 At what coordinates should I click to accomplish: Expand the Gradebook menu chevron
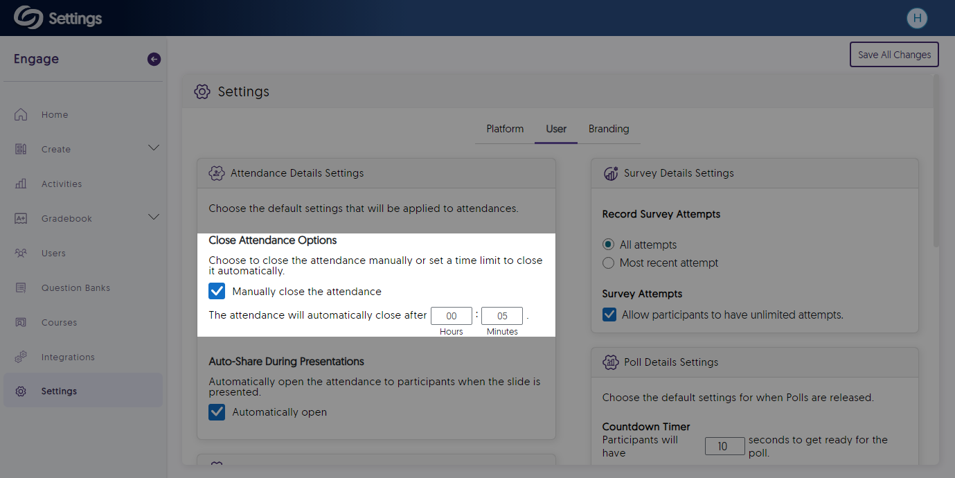154,218
